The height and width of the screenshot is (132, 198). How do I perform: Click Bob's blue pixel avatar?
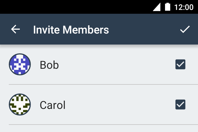pyautogui.click(x=20, y=64)
